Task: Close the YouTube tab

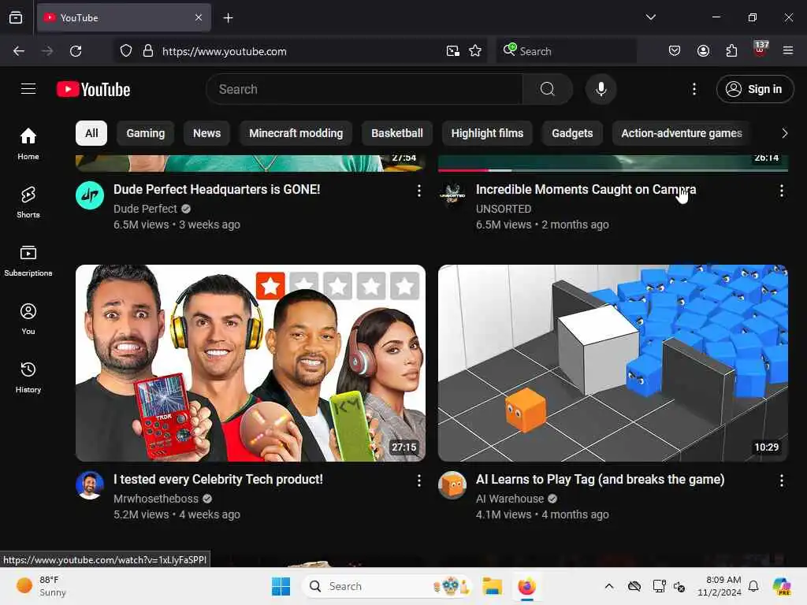Action: 199,17
